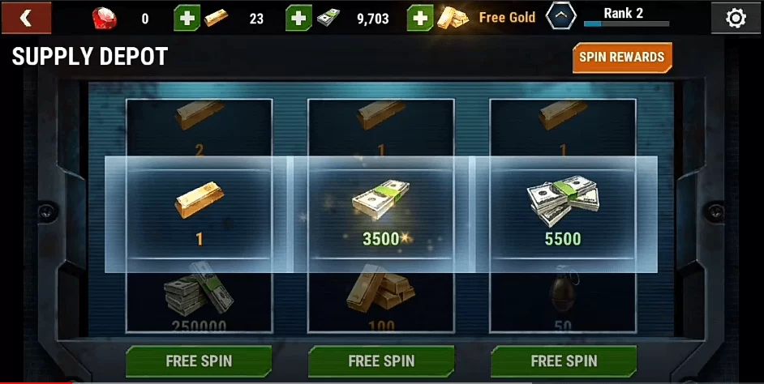Open settings via the gear icon

click(736, 18)
